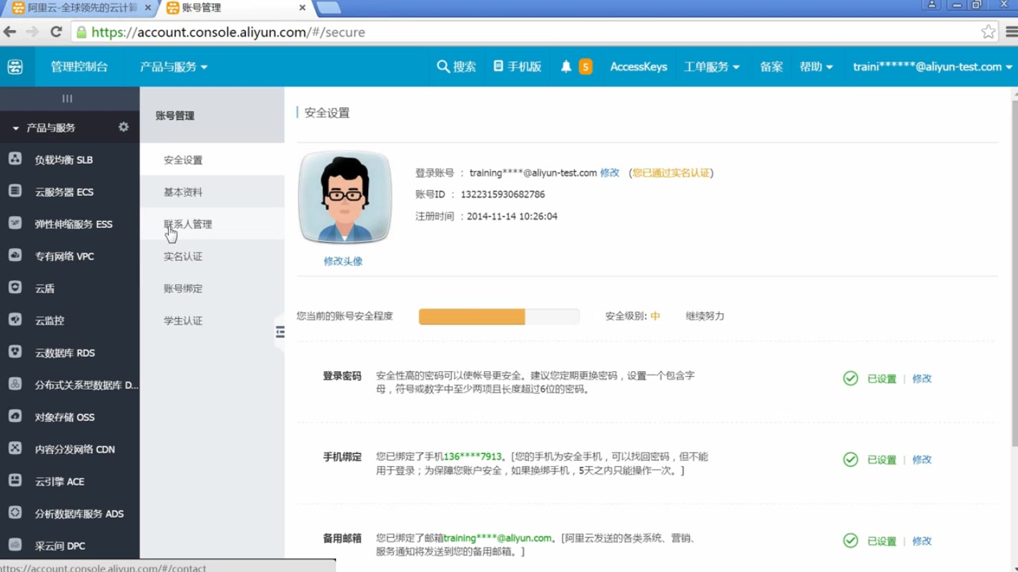Image resolution: width=1018 pixels, height=572 pixels.
Task: Collapse the account menu panel handle
Action: click(x=280, y=332)
